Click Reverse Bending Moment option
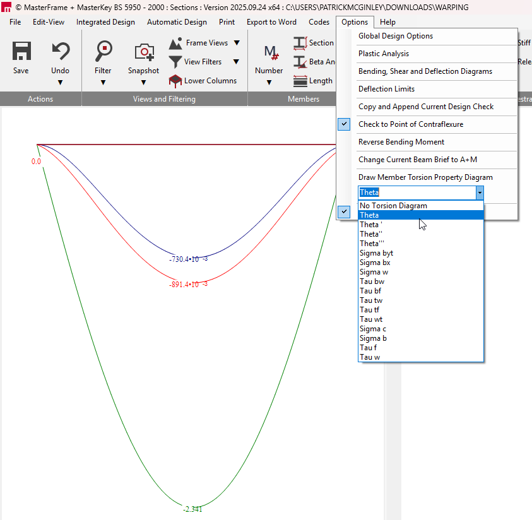 click(x=401, y=142)
